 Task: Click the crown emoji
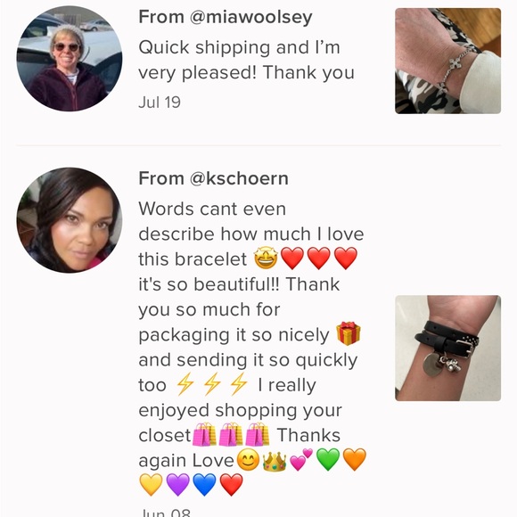275,461
